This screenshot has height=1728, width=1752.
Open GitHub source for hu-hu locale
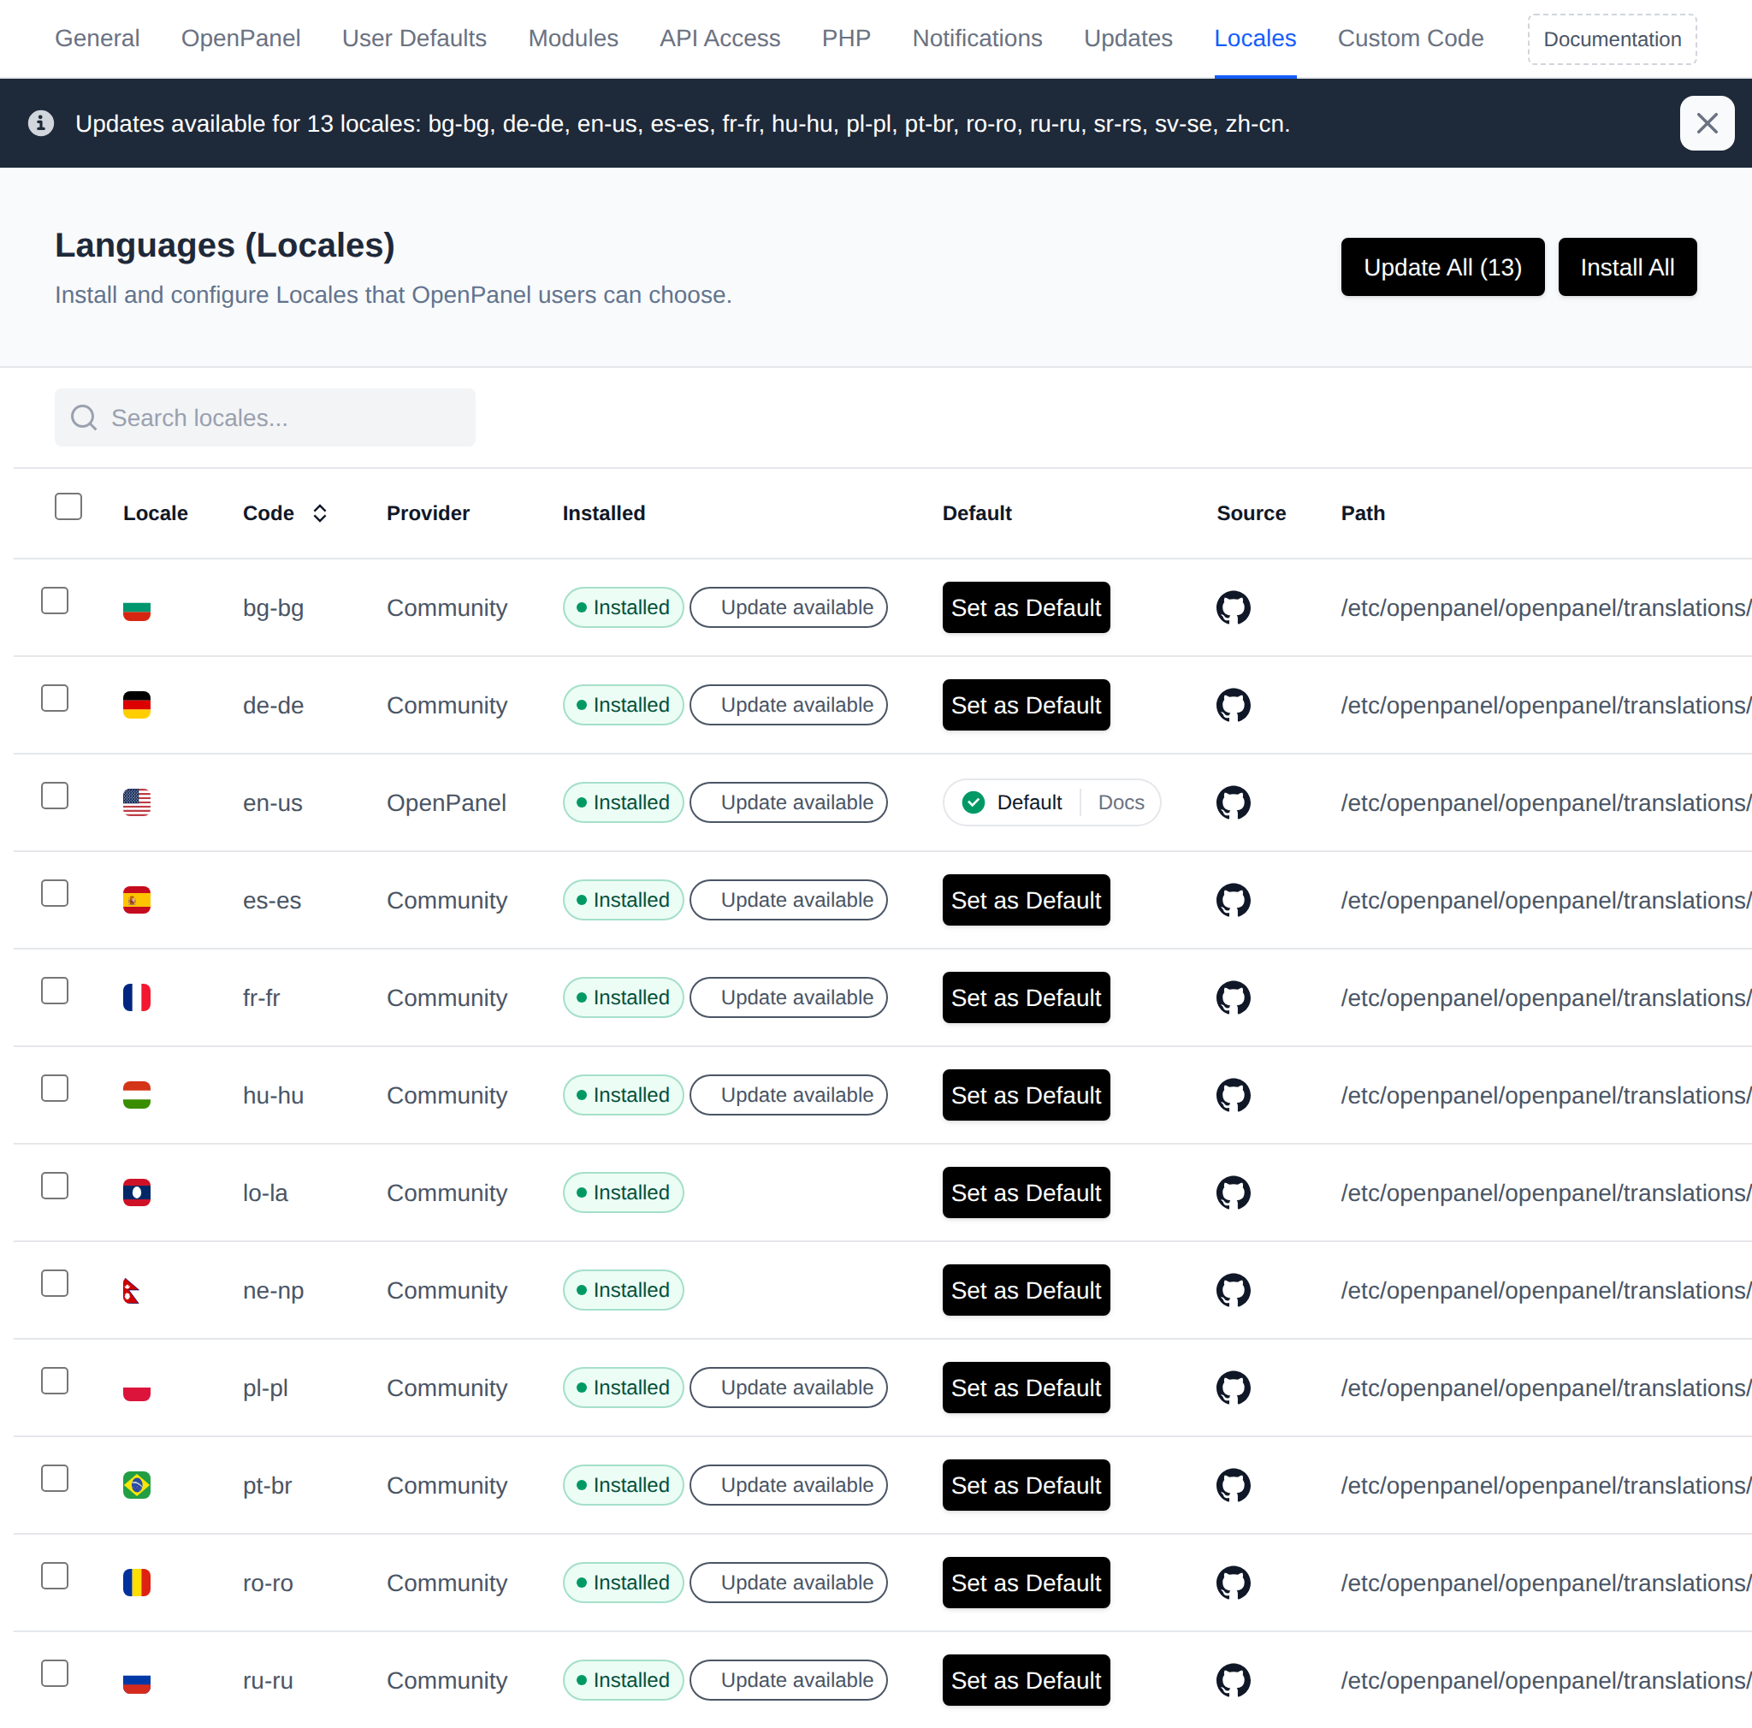click(x=1233, y=1094)
